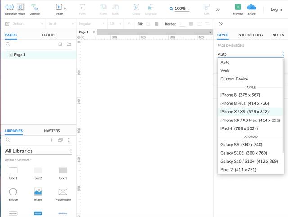
Task: Close the Page 1 canvas tab
Action: click(x=94, y=32)
